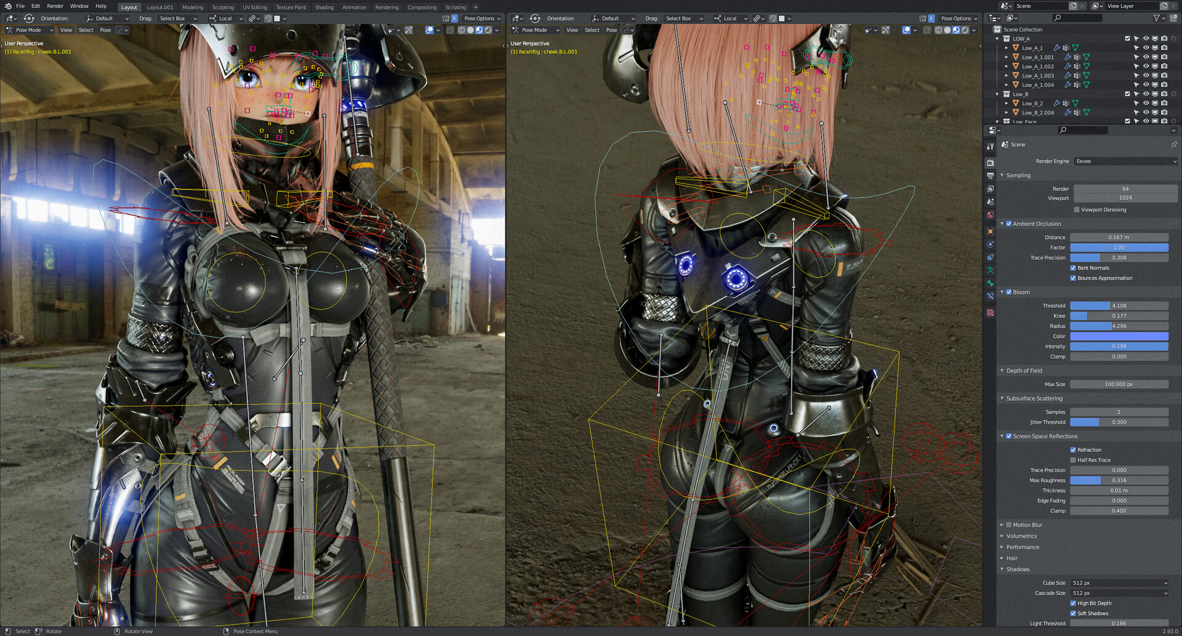The width and height of the screenshot is (1182, 636).
Task: Expand the Low_A_1.003 tree item
Action: (x=1007, y=75)
